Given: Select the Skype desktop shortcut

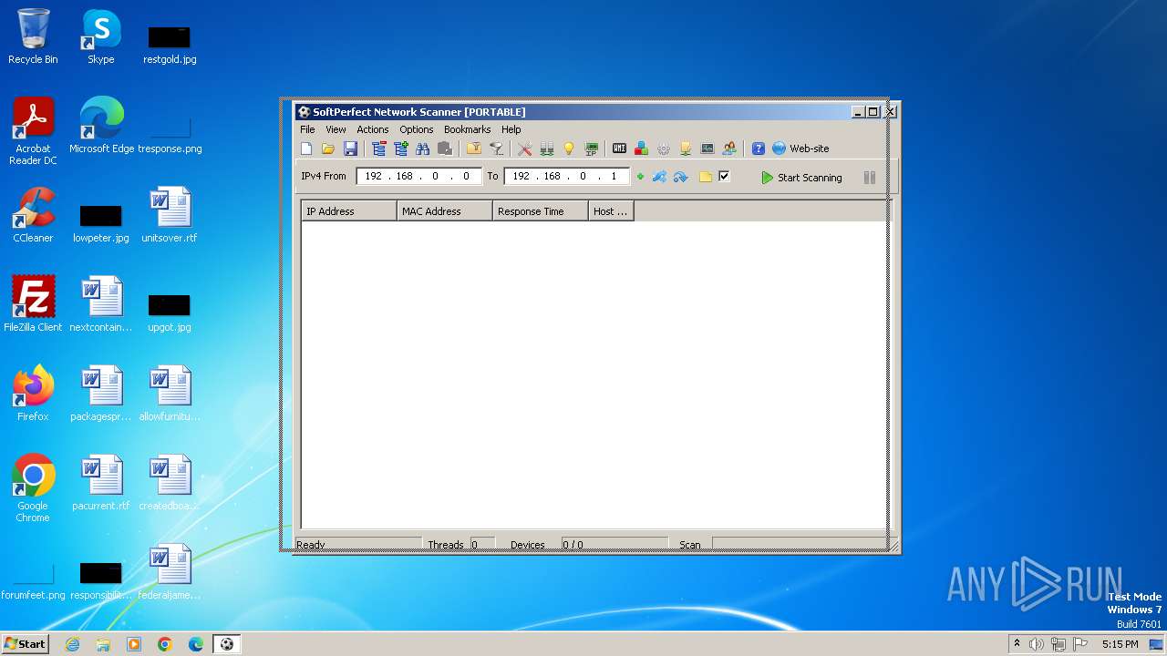Looking at the screenshot, I should pyautogui.click(x=101, y=36).
